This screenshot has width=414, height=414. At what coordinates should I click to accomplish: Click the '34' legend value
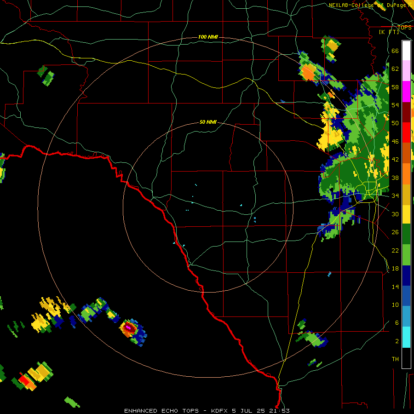coord(395,196)
